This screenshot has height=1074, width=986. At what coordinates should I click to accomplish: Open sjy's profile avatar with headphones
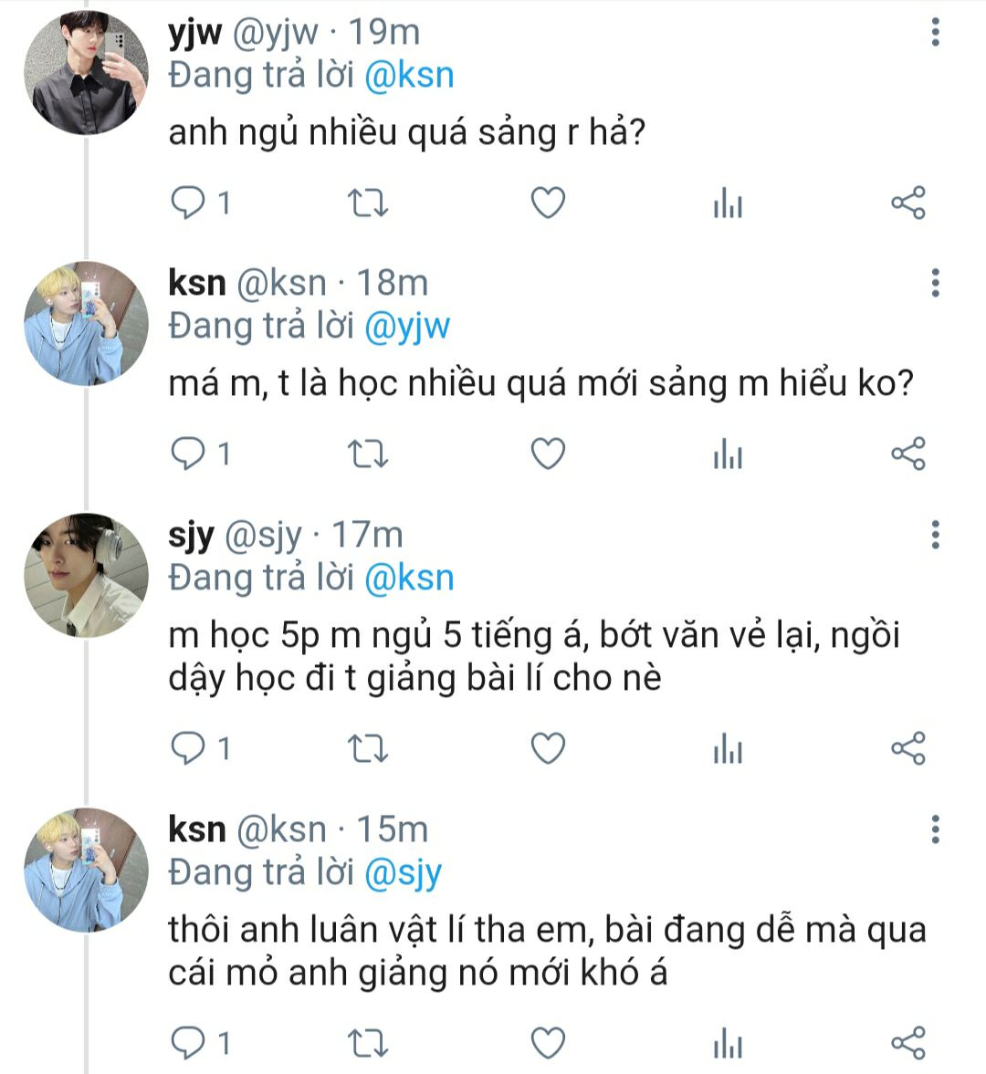tap(86, 575)
